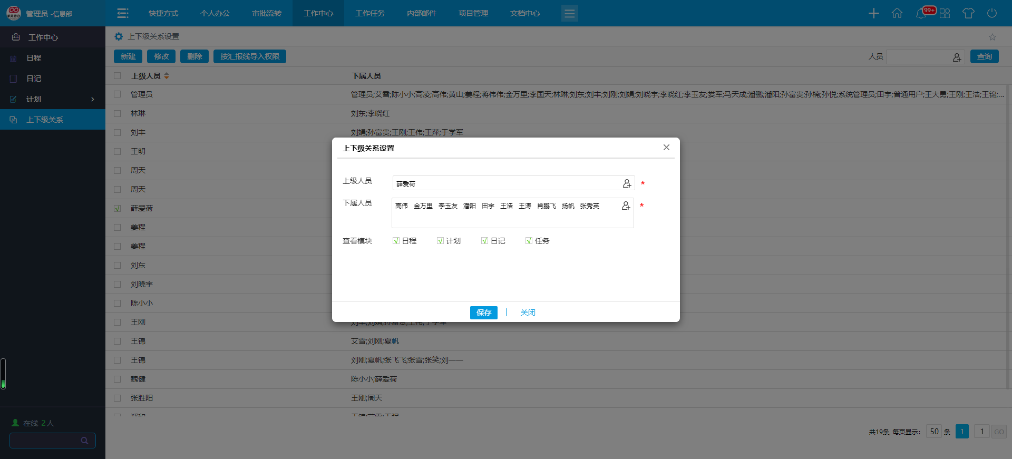
Task: Click the power logout icon
Action: click(x=992, y=13)
